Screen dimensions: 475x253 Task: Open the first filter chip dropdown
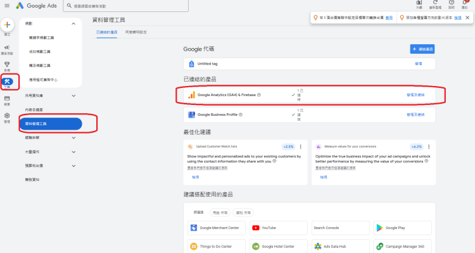pos(220,213)
